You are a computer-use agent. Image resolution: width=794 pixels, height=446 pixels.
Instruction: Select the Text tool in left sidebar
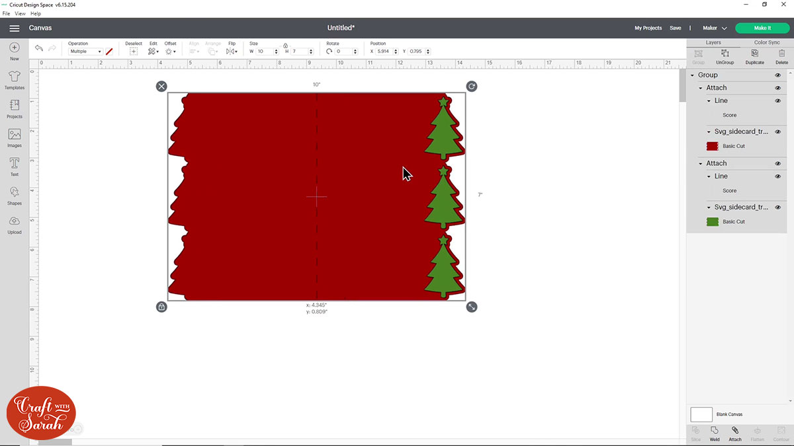click(14, 165)
